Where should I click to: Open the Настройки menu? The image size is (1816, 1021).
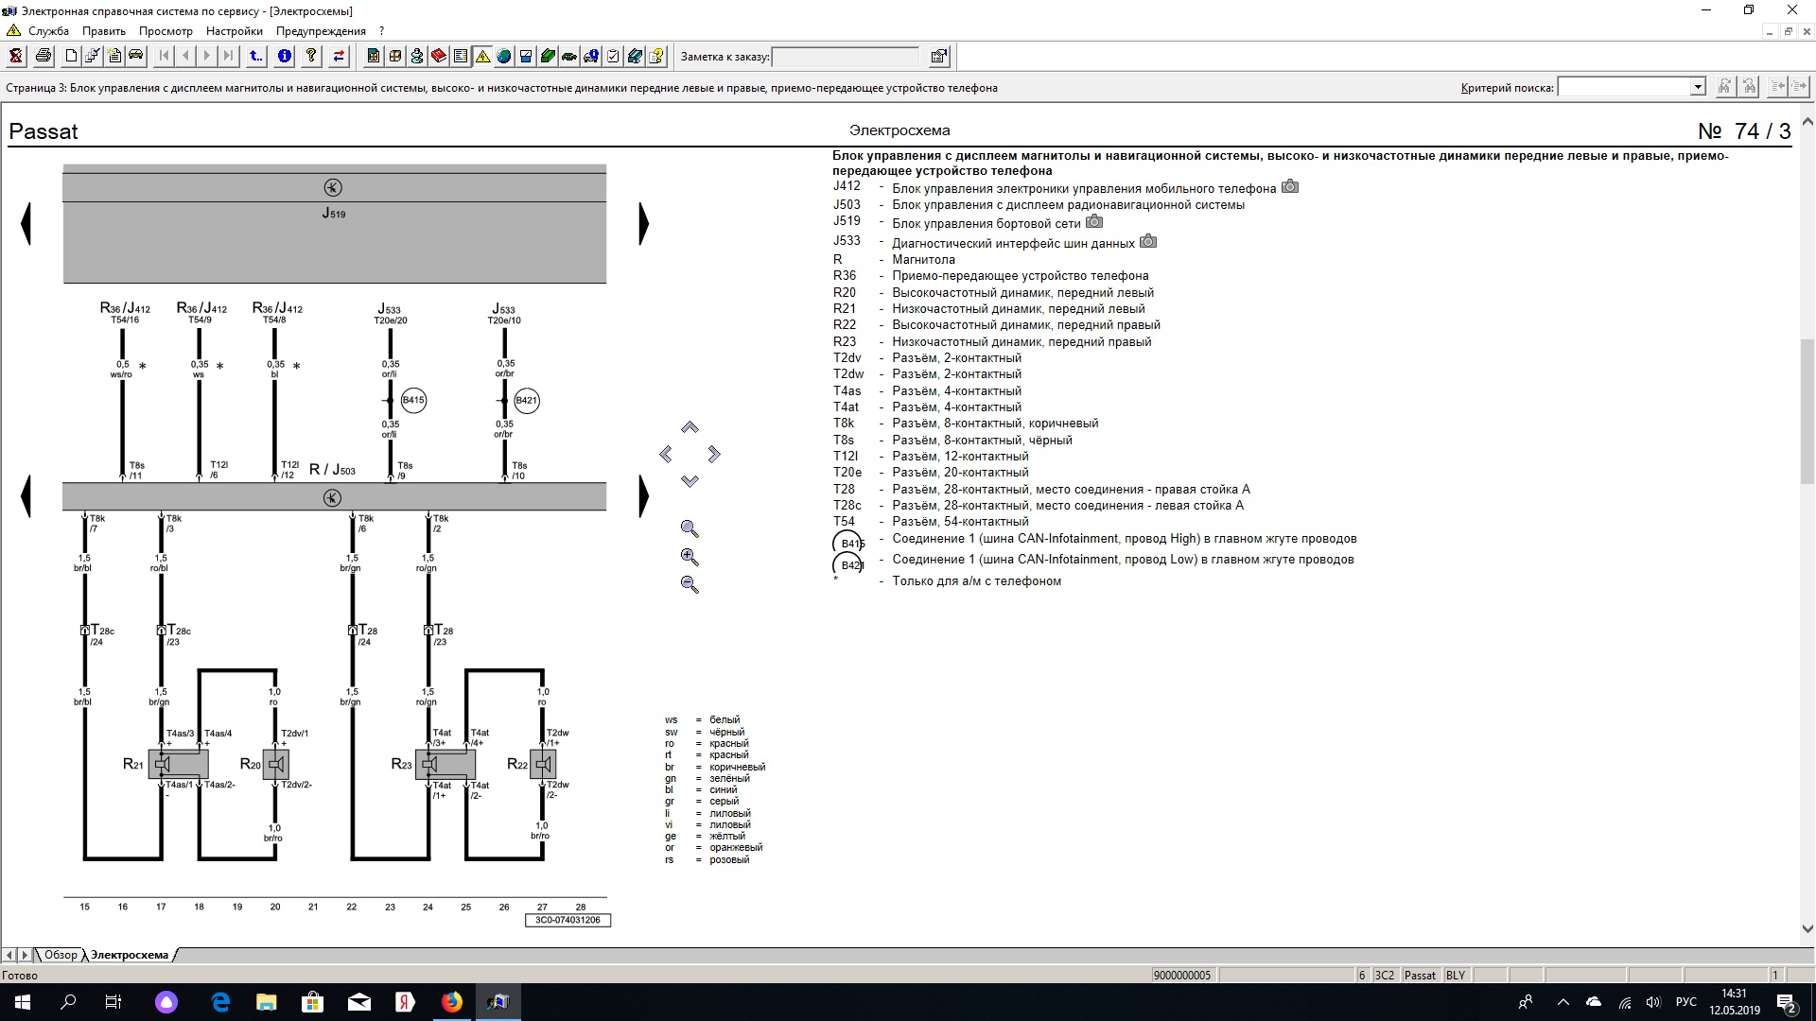click(x=234, y=31)
